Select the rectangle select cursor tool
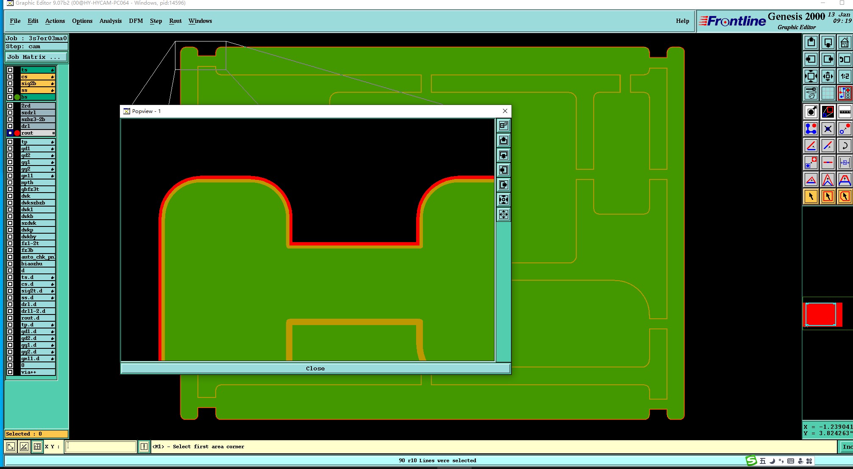Screen dimensions: 853x469 (x=828, y=196)
